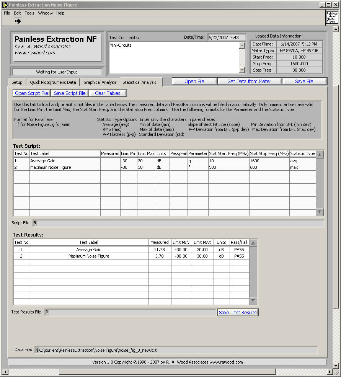Click Parameter cell 'g' in Test Script
This screenshot has height=377, width=341.
click(198, 161)
